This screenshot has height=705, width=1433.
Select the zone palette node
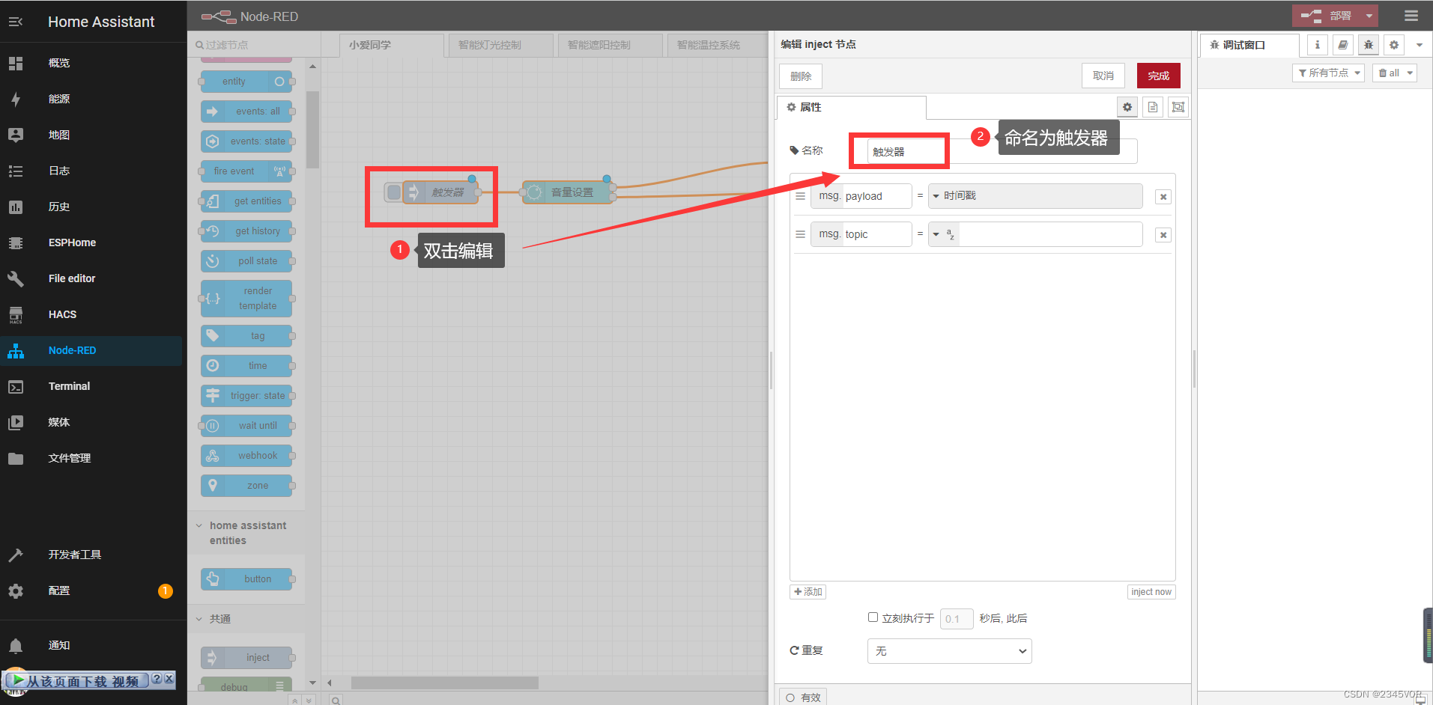(246, 486)
